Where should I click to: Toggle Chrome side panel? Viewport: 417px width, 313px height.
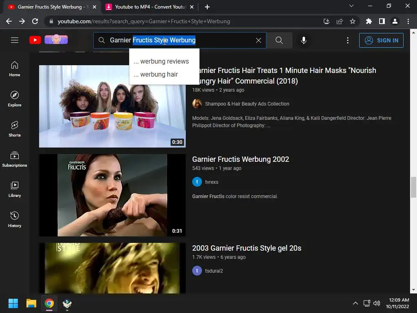(382, 21)
